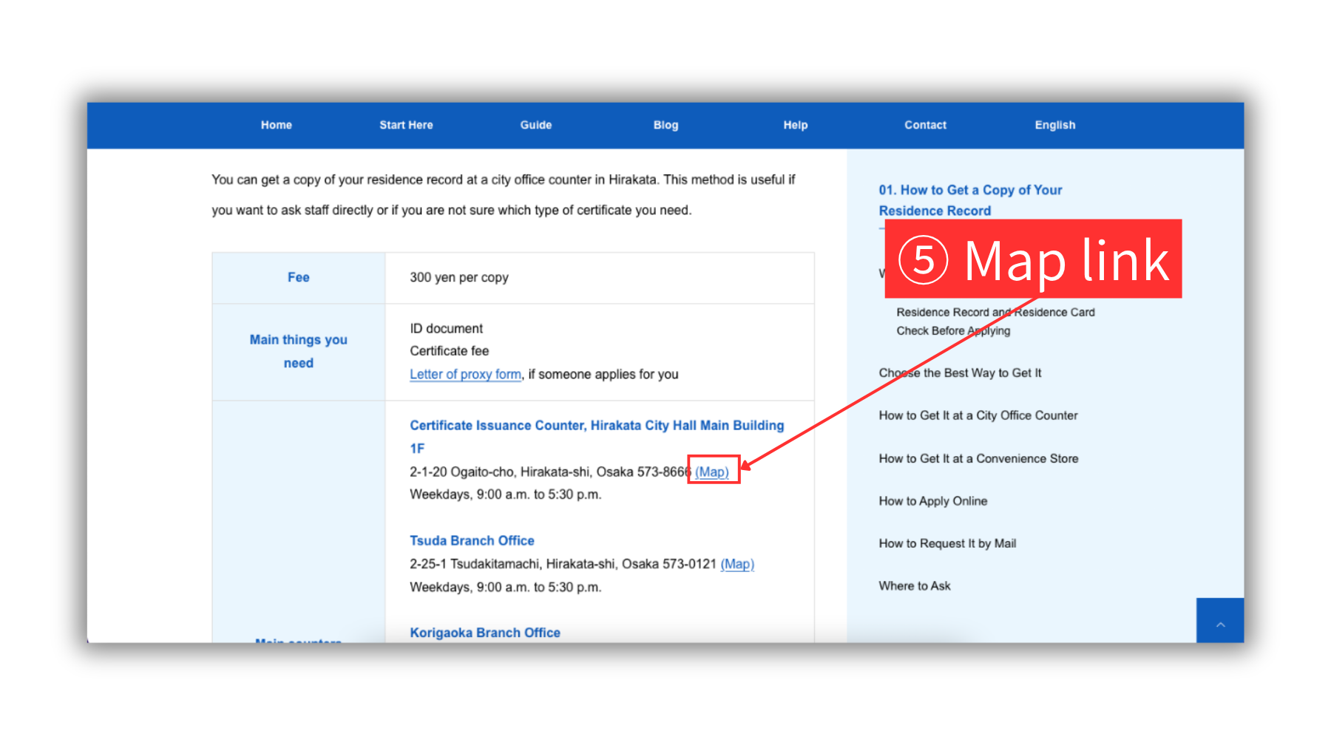The height and width of the screenshot is (745, 1331).
Task: Click the intro paragraph starting 'You can get a copy'
Action: coord(504,194)
